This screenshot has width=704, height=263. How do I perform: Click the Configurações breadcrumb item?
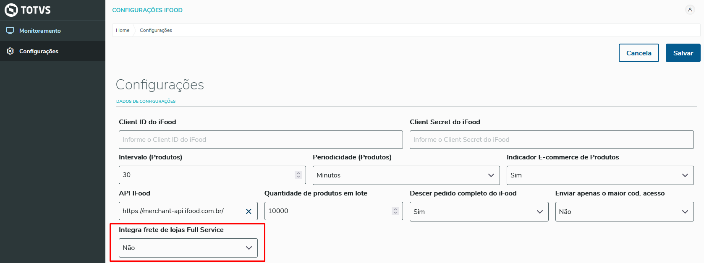click(156, 30)
